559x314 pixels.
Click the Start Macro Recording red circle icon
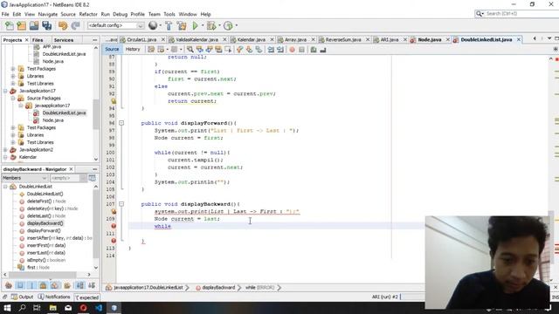click(x=292, y=50)
